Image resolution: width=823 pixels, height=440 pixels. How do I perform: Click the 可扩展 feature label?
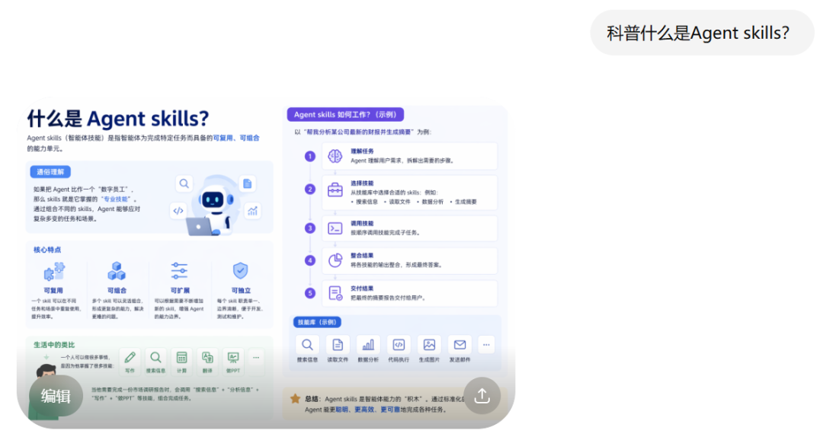[x=180, y=291]
